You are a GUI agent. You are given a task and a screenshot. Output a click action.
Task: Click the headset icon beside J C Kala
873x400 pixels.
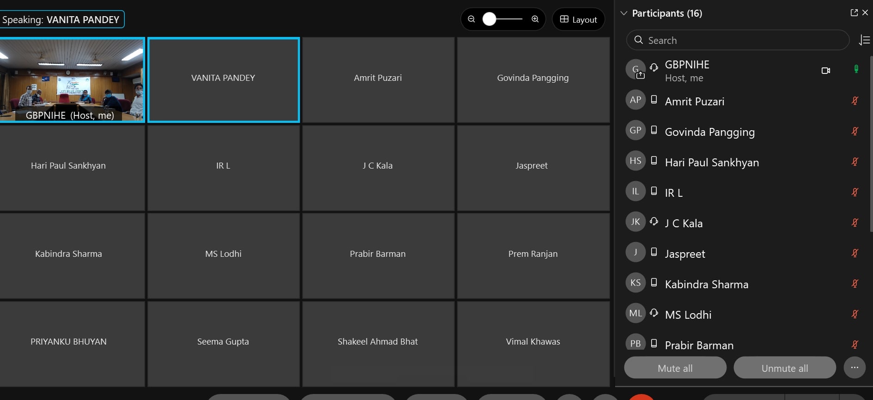pyautogui.click(x=654, y=222)
